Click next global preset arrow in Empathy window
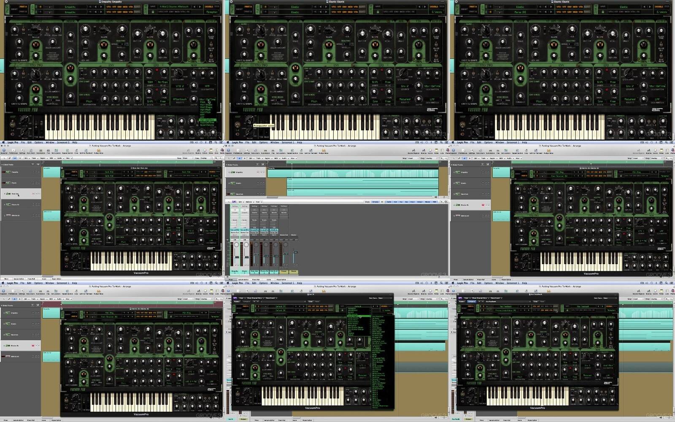Viewport: 675px width, 422px height. pos(200,7)
